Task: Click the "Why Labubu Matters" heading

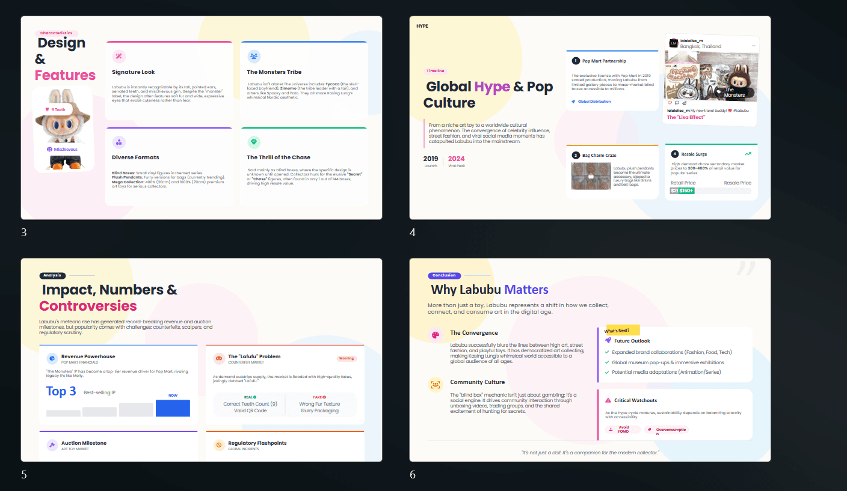Action: click(x=489, y=290)
